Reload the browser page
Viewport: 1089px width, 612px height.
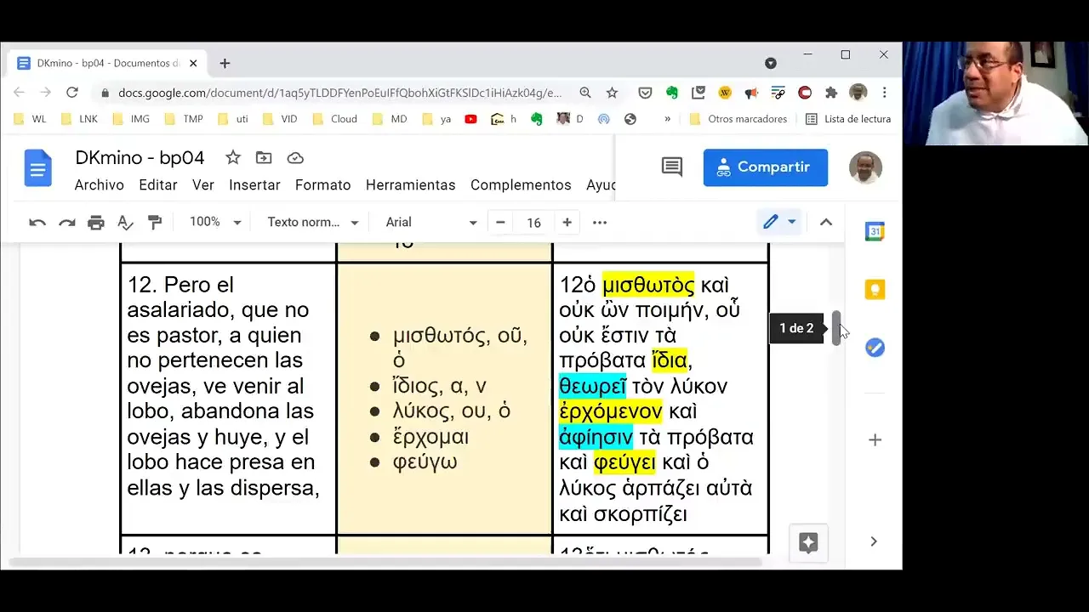(x=72, y=93)
